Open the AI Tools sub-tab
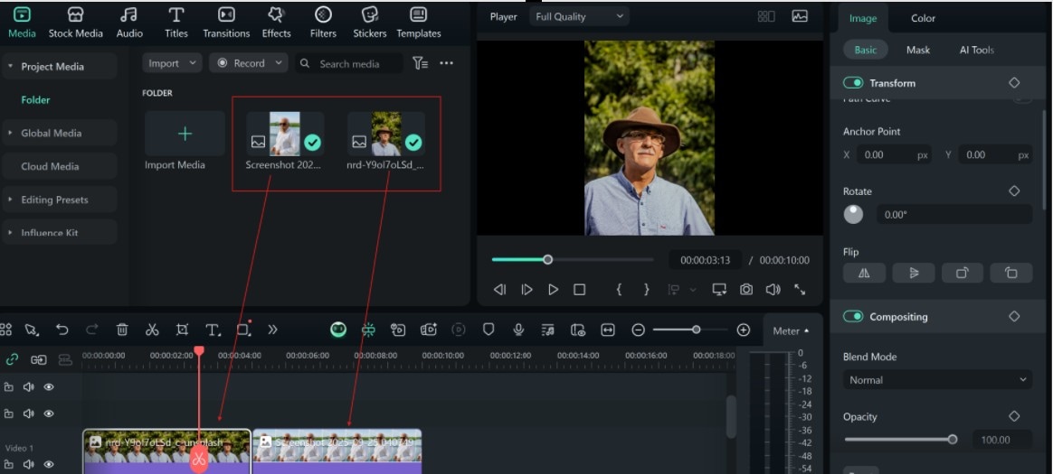This screenshot has height=474, width=1053. tap(976, 50)
